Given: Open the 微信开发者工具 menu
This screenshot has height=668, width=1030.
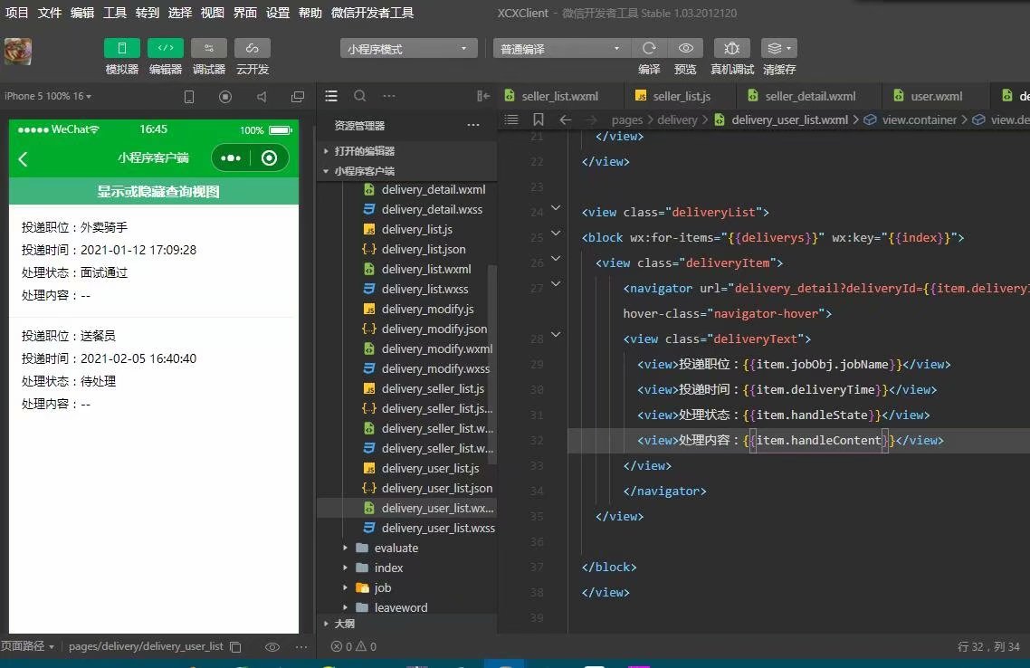Looking at the screenshot, I should pyautogui.click(x=373, y=13).
